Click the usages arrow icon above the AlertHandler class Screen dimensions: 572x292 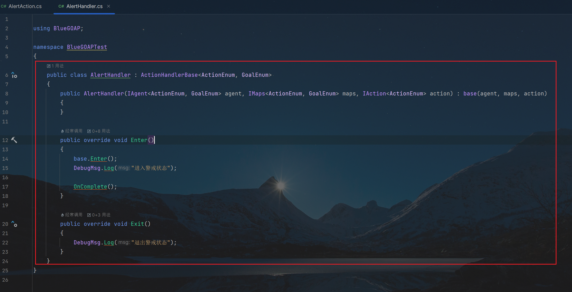click(49, 66)
